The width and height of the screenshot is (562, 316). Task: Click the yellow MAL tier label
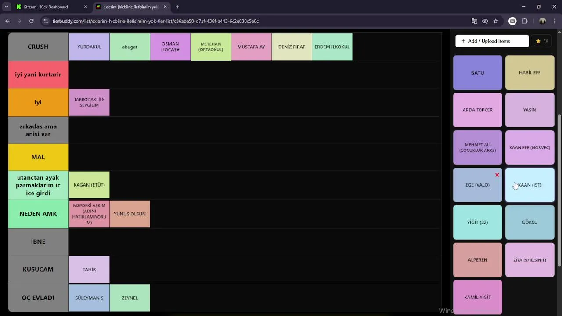click(x=38, y=157)
